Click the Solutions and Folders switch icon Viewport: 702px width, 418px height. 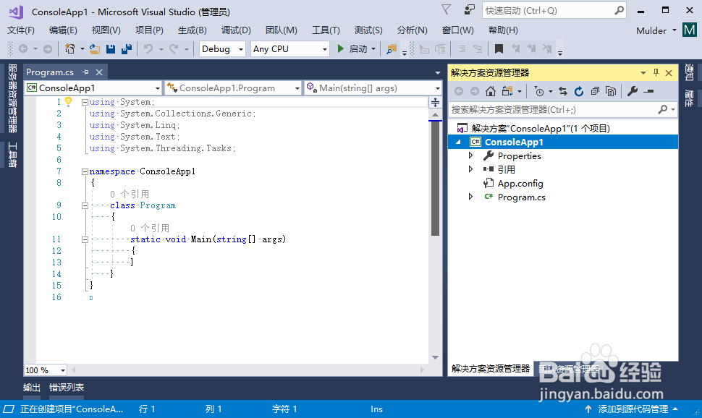point(507,91)
